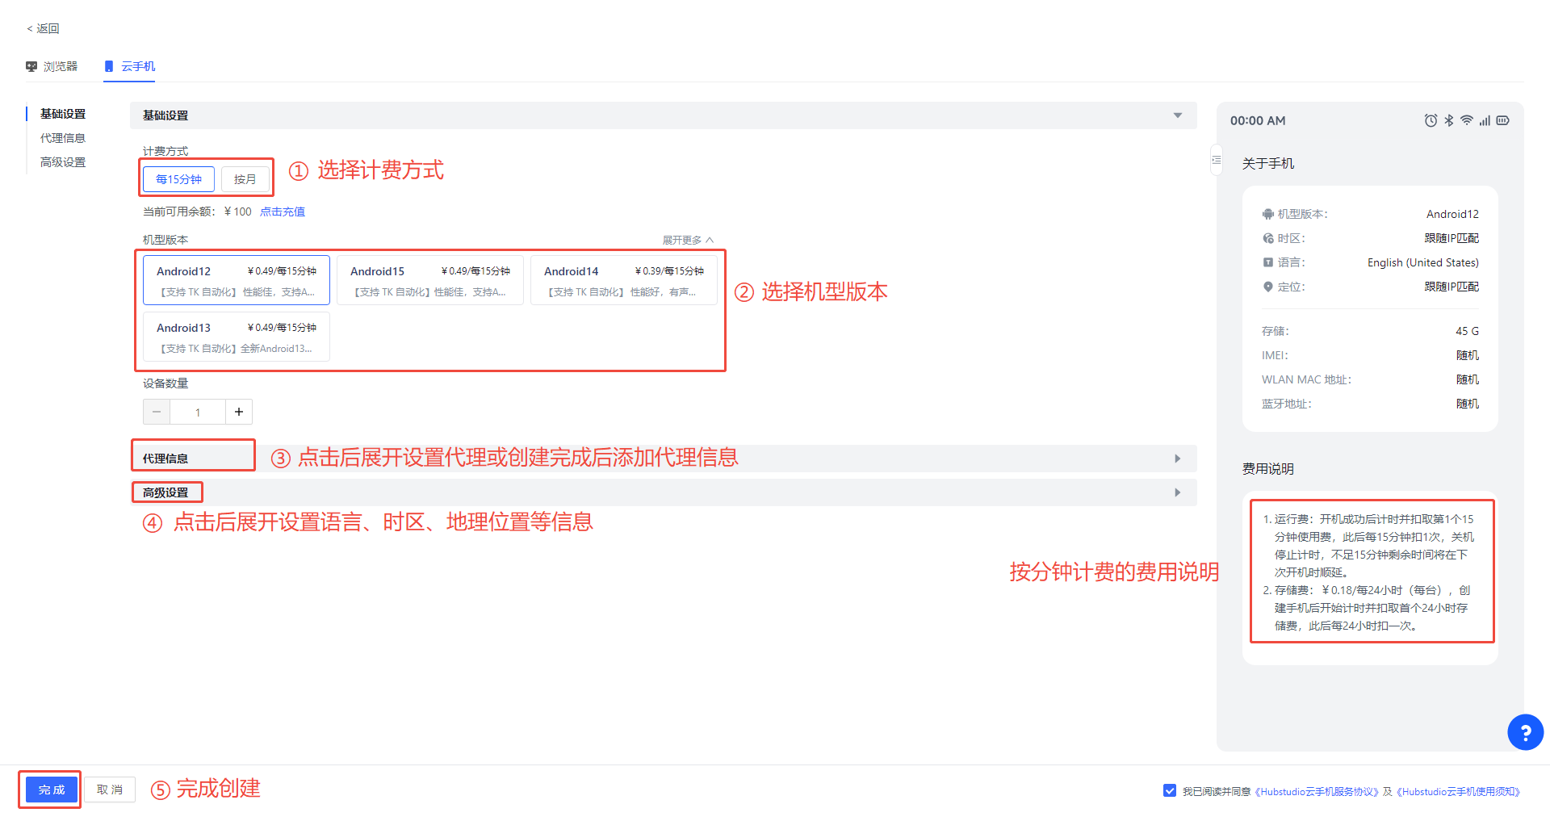Screen dimensions: 1550x821
Task: Click the 当前可用余额 ¥100 text
Action: pos(197,212)
